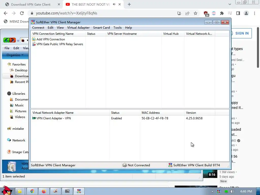
Task: Click Explorer forward navigation orange arrow
Action: click(13, 40)
